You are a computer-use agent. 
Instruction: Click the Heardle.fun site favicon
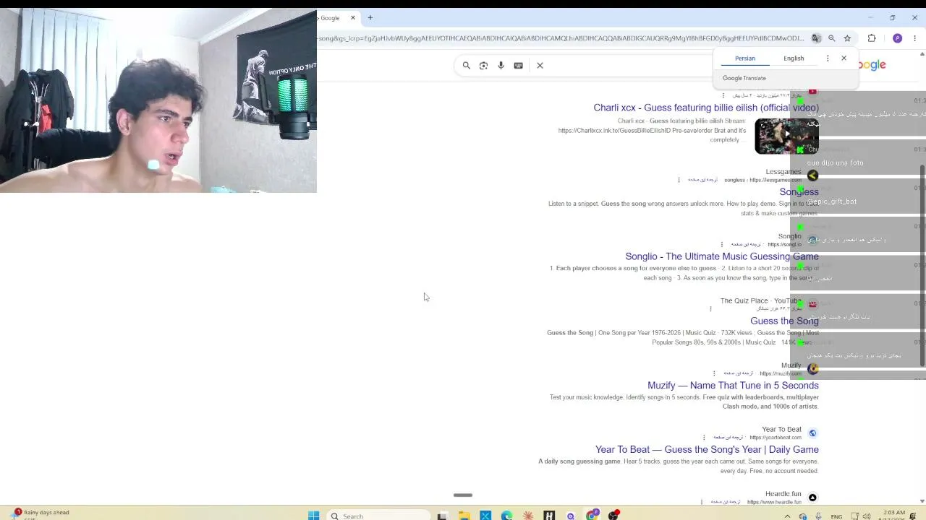click(812, 498)
